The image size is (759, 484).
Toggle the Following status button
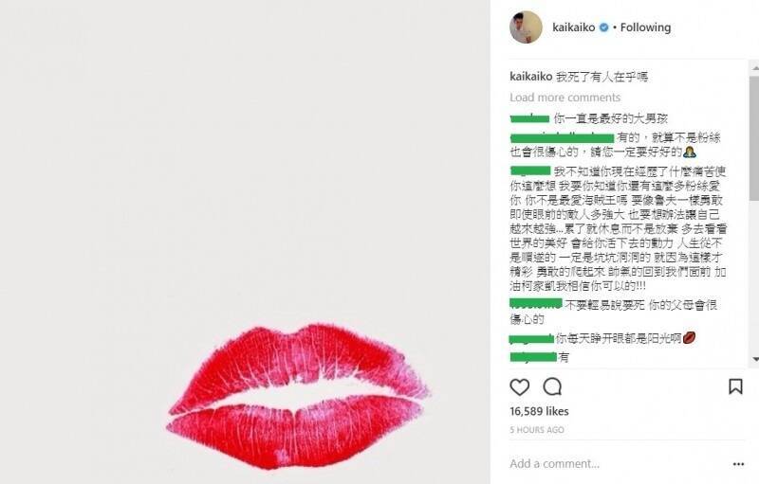(645, 27)
